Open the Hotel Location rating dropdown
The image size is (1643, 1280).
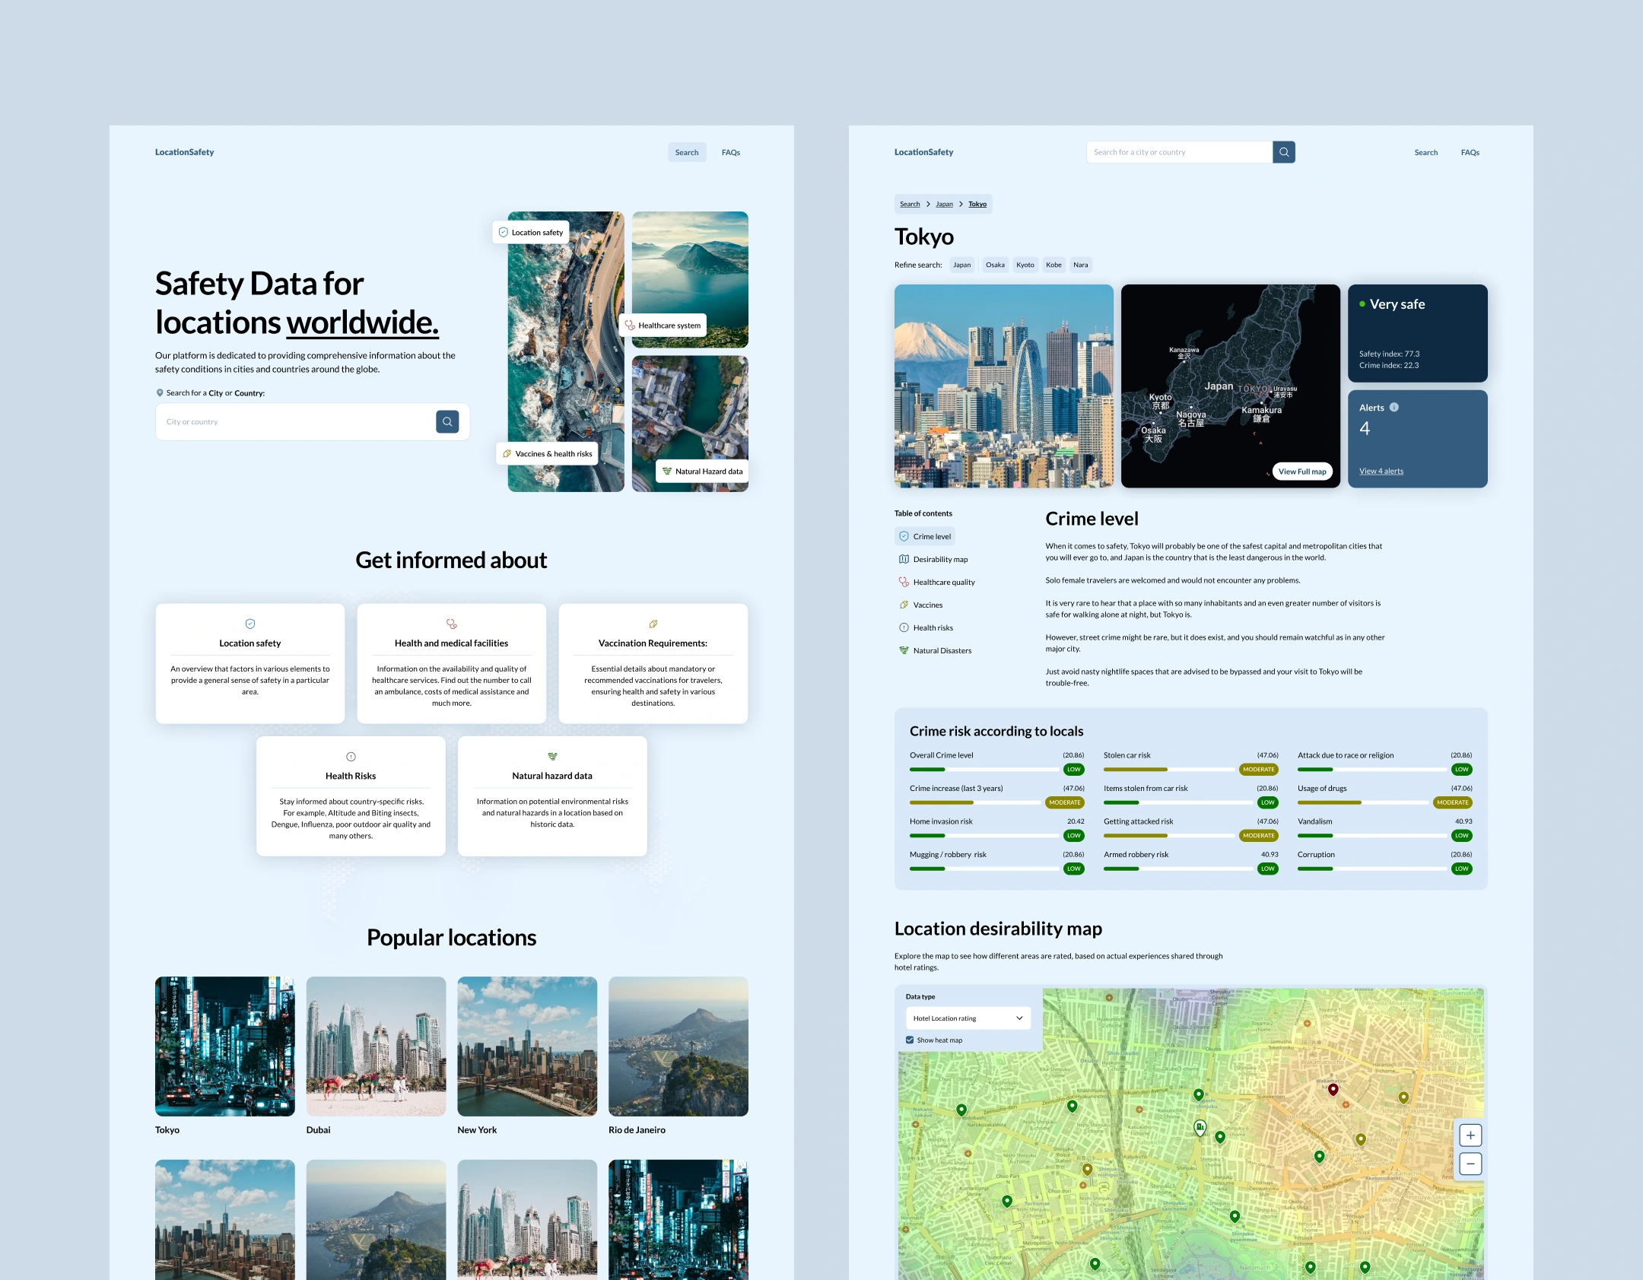pos(968,1018)
